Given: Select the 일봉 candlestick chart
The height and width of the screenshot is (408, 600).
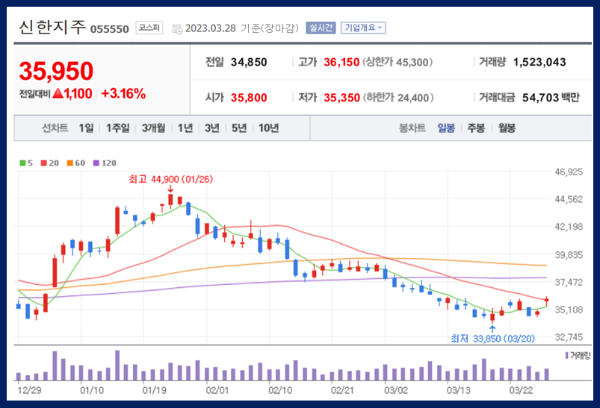Looking at the screenshot, I should pos(446,128).
